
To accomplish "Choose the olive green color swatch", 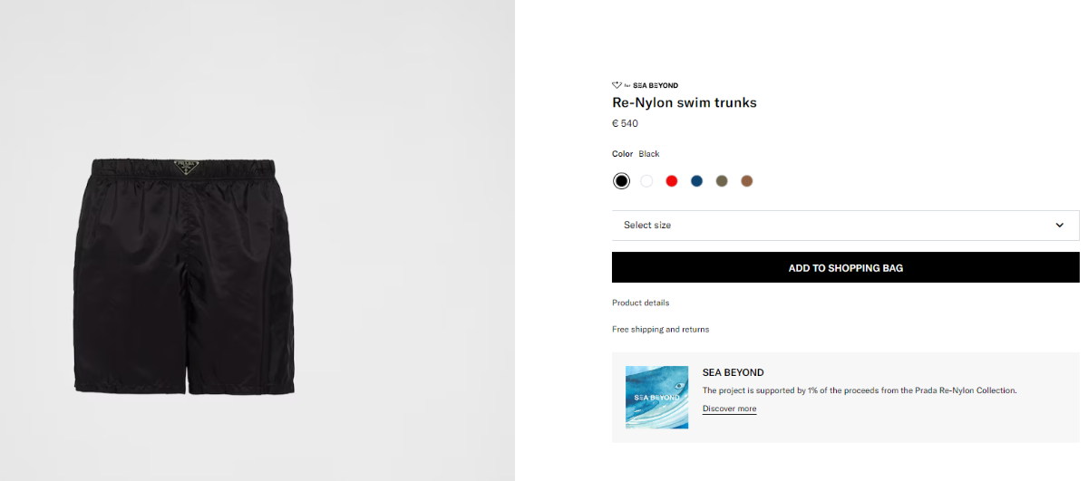I will [722, 181].
